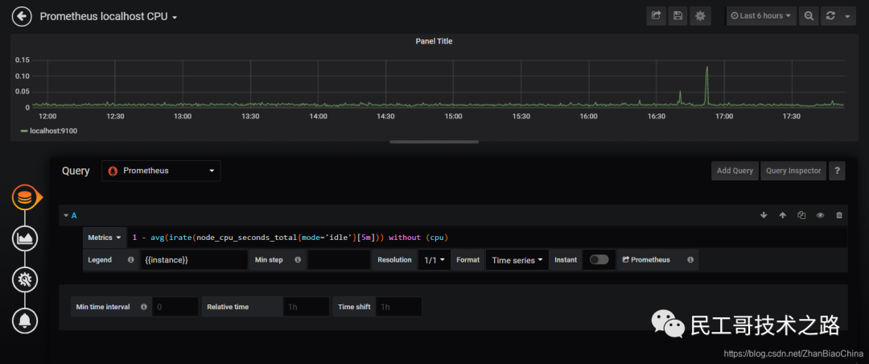Open the Query Inspector
Image resolution: width=869 pixels, height=364 pixels.
[x=793, y=171]
